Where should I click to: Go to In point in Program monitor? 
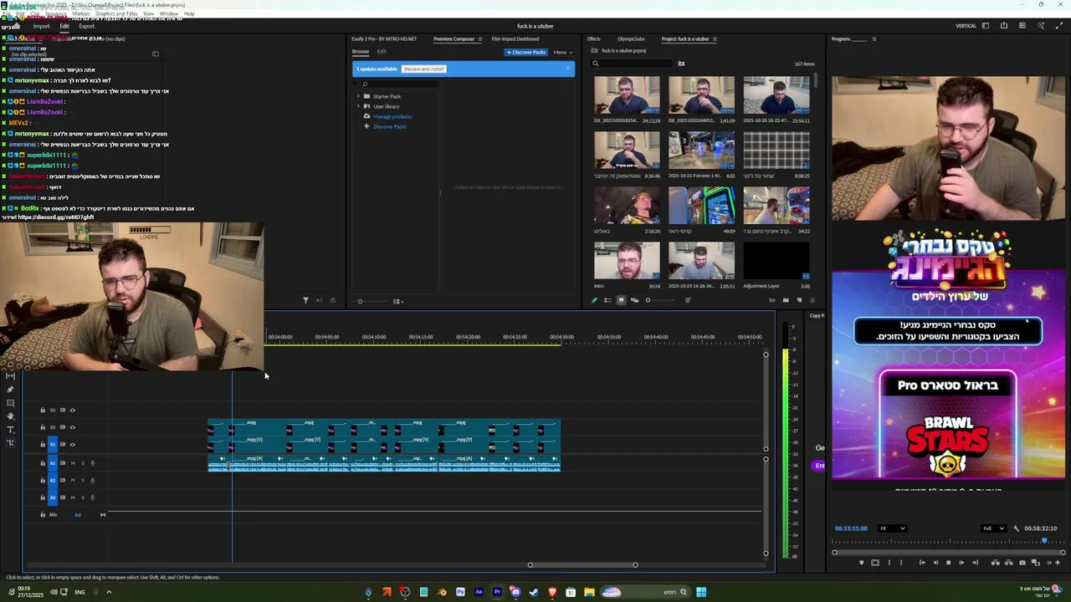[922, 563]
